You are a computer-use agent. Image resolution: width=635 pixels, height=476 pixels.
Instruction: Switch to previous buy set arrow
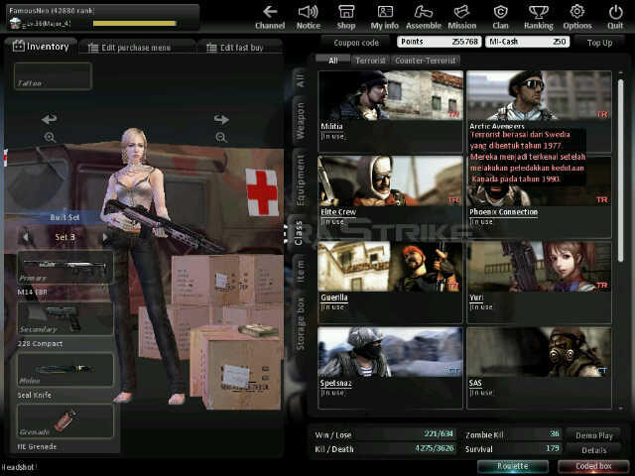pos(26,237)
